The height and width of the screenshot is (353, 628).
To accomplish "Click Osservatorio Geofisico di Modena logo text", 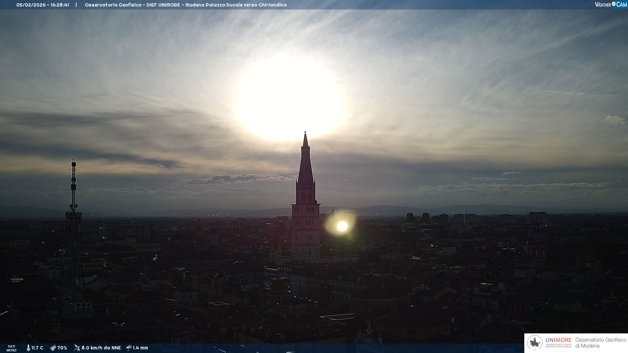I will point(601,343).
